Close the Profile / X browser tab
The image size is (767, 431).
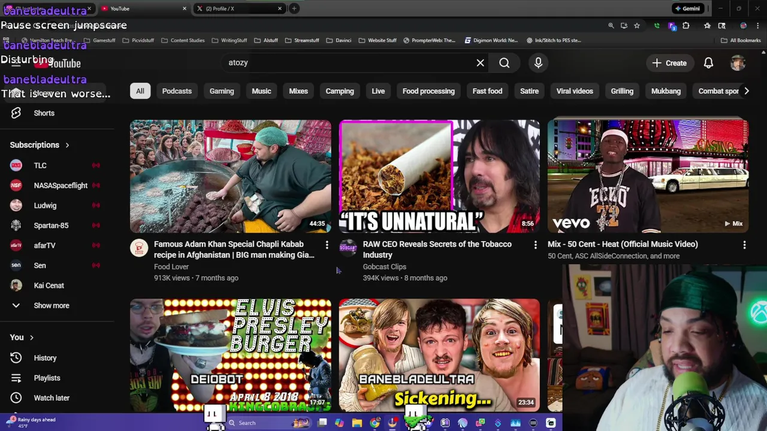(x=279, y=8)
